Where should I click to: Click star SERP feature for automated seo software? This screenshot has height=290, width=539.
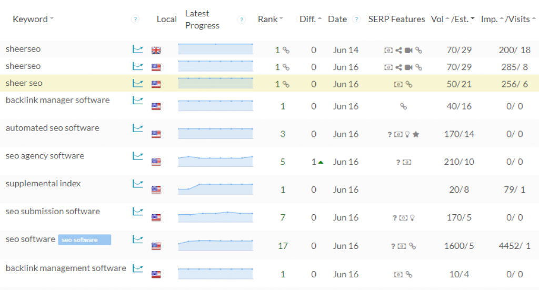(416, 134)
